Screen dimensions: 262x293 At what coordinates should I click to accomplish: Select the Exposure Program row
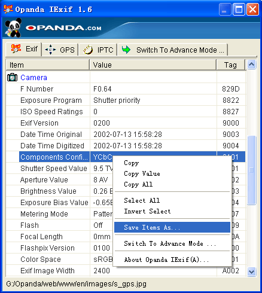point(126,100)
